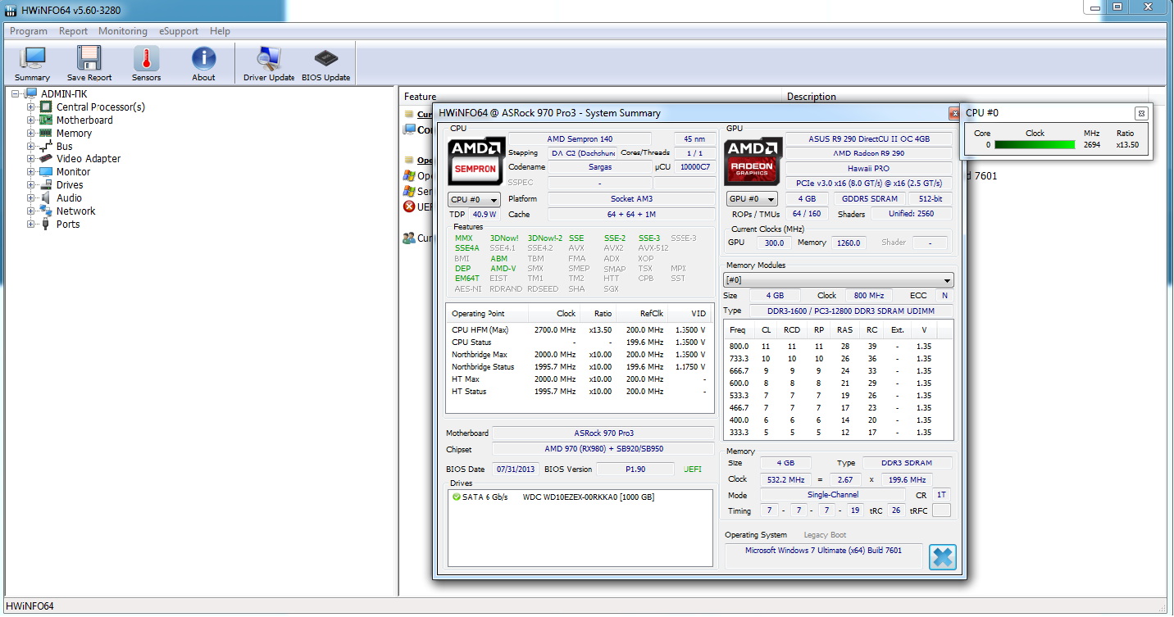
Task: Expand the Ports tree node
Action: point(31,225)
